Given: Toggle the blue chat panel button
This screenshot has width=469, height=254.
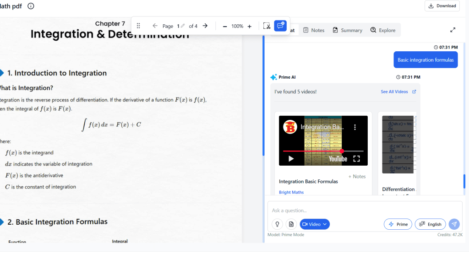Looking at the screenshot, I should click(280, 26).
